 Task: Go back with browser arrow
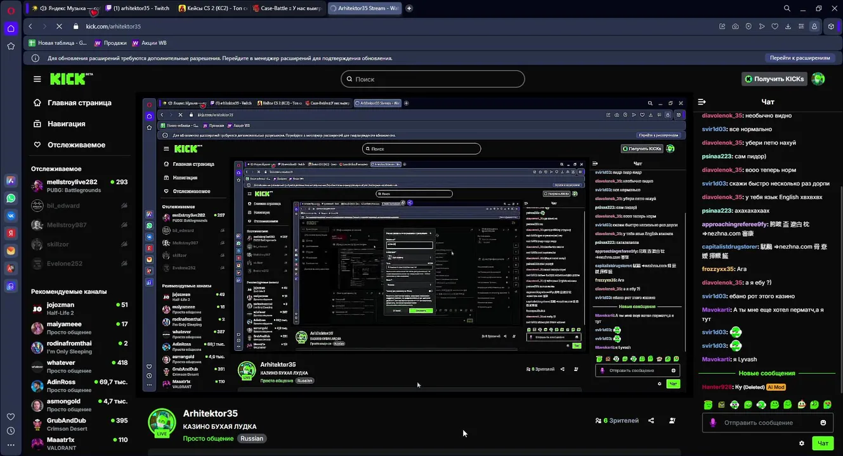point(30,27)
